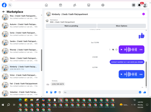Click the back arrow beside Marketplace

(x=4, y=12)
